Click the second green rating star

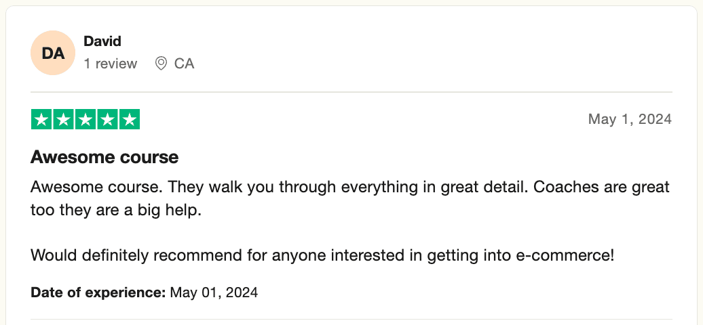(x=63, y=120)
